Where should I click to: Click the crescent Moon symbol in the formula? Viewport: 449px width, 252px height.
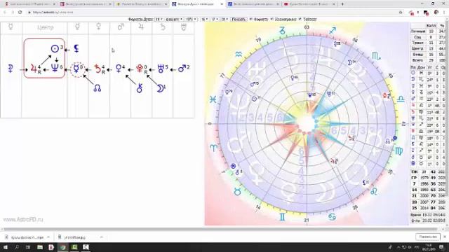161,89
